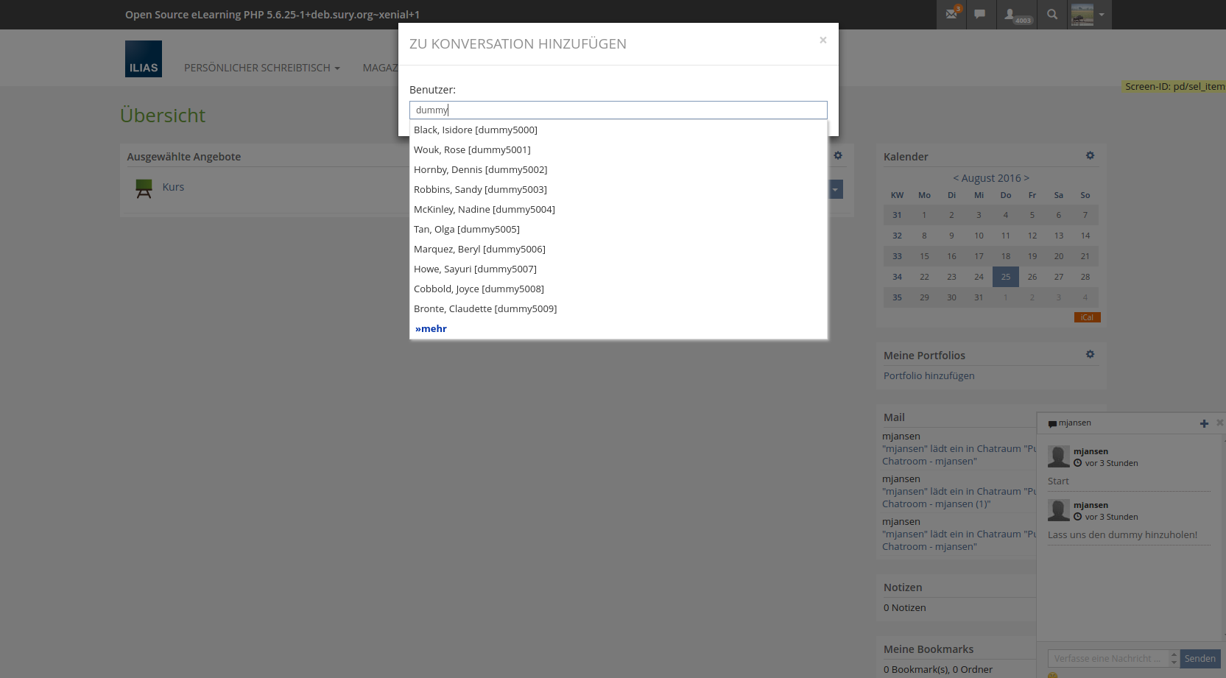This screenshot has height=678, width=1226.
Task: Open Kalender block settings gear
Action: [1090, 155]
